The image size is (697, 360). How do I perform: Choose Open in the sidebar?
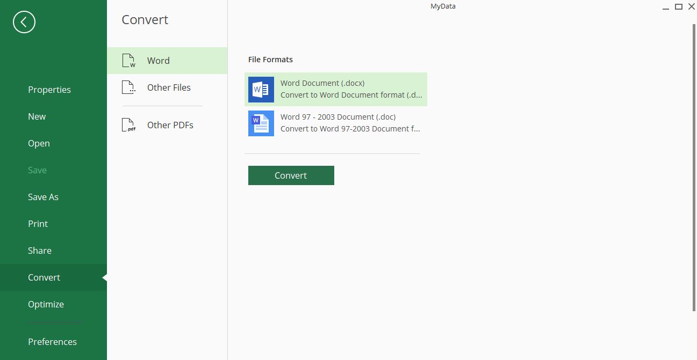pyautogui.click(x=39, y=143)
